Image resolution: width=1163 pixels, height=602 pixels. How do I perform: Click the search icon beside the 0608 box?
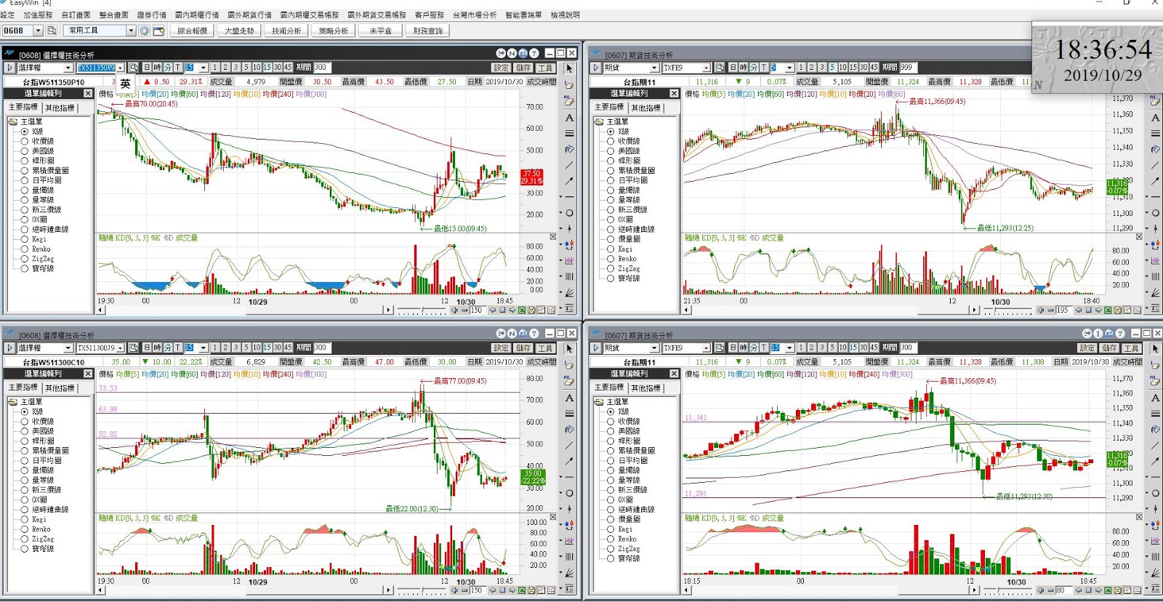pyautogui.click(x=52, y=31)
